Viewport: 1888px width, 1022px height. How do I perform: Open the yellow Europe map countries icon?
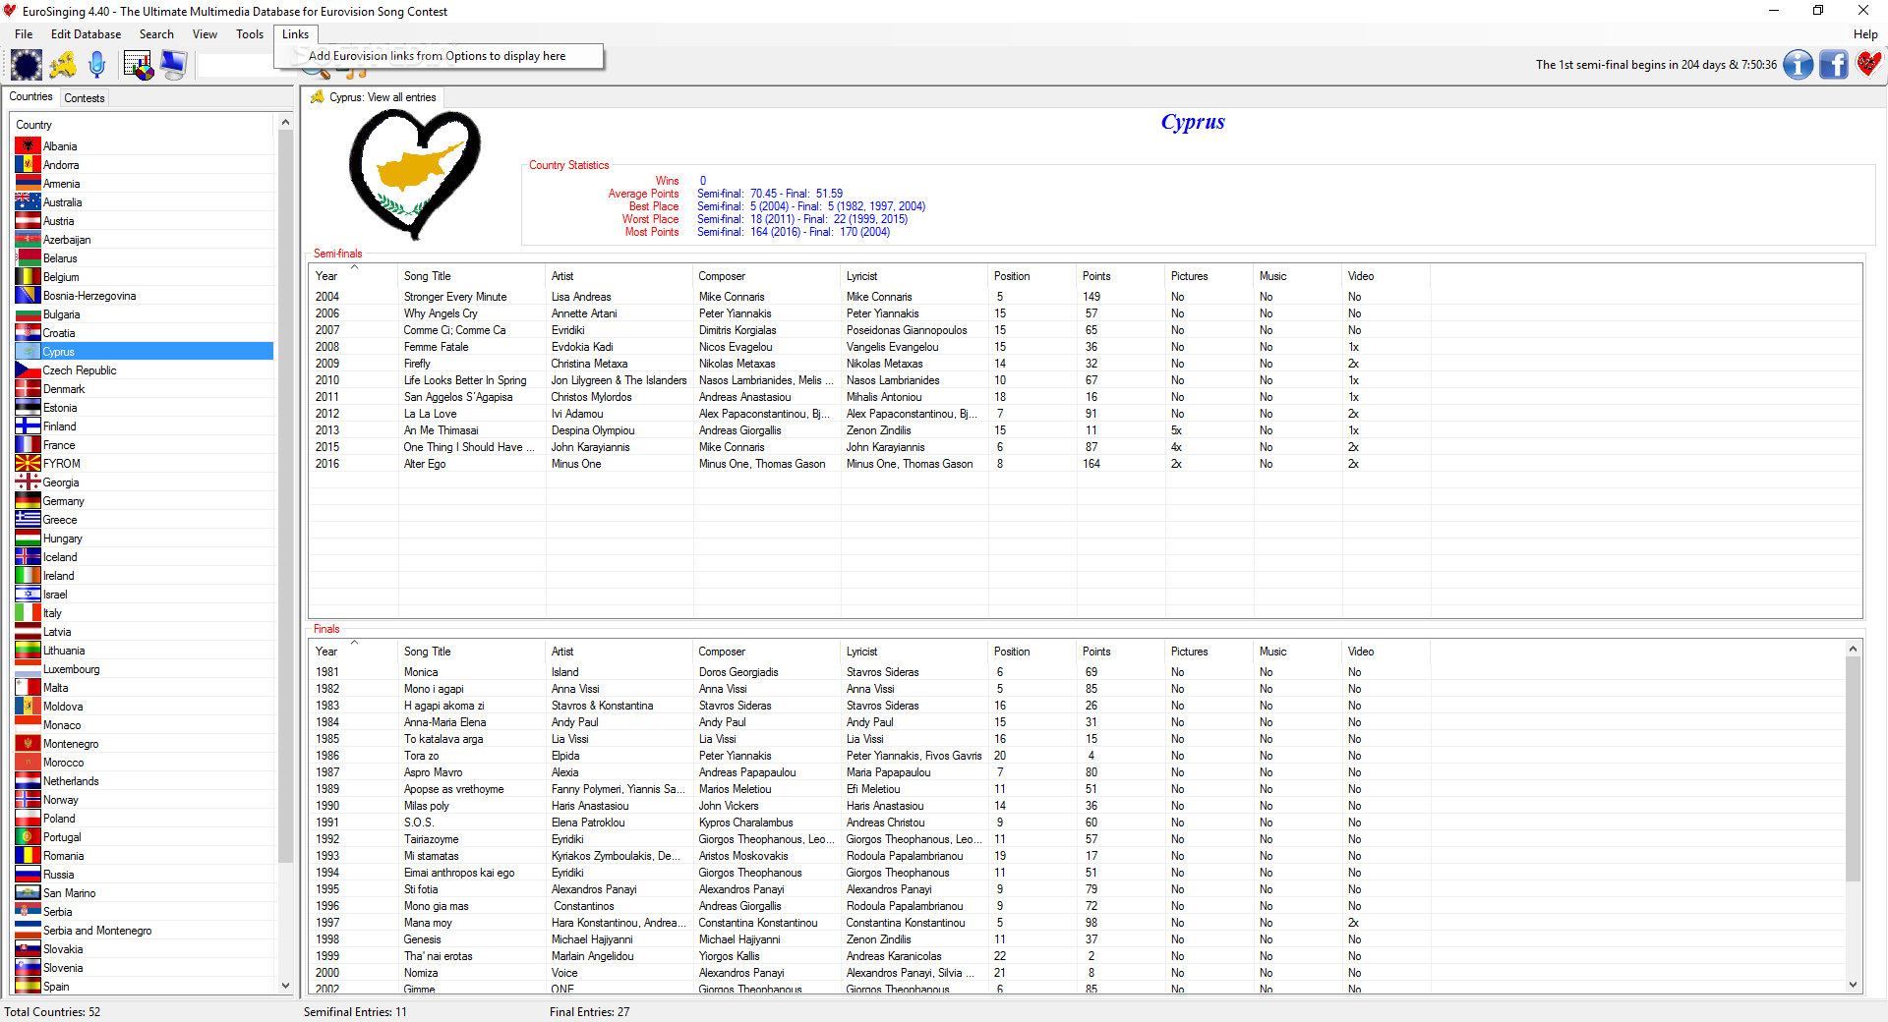click(x=63, y=66)
